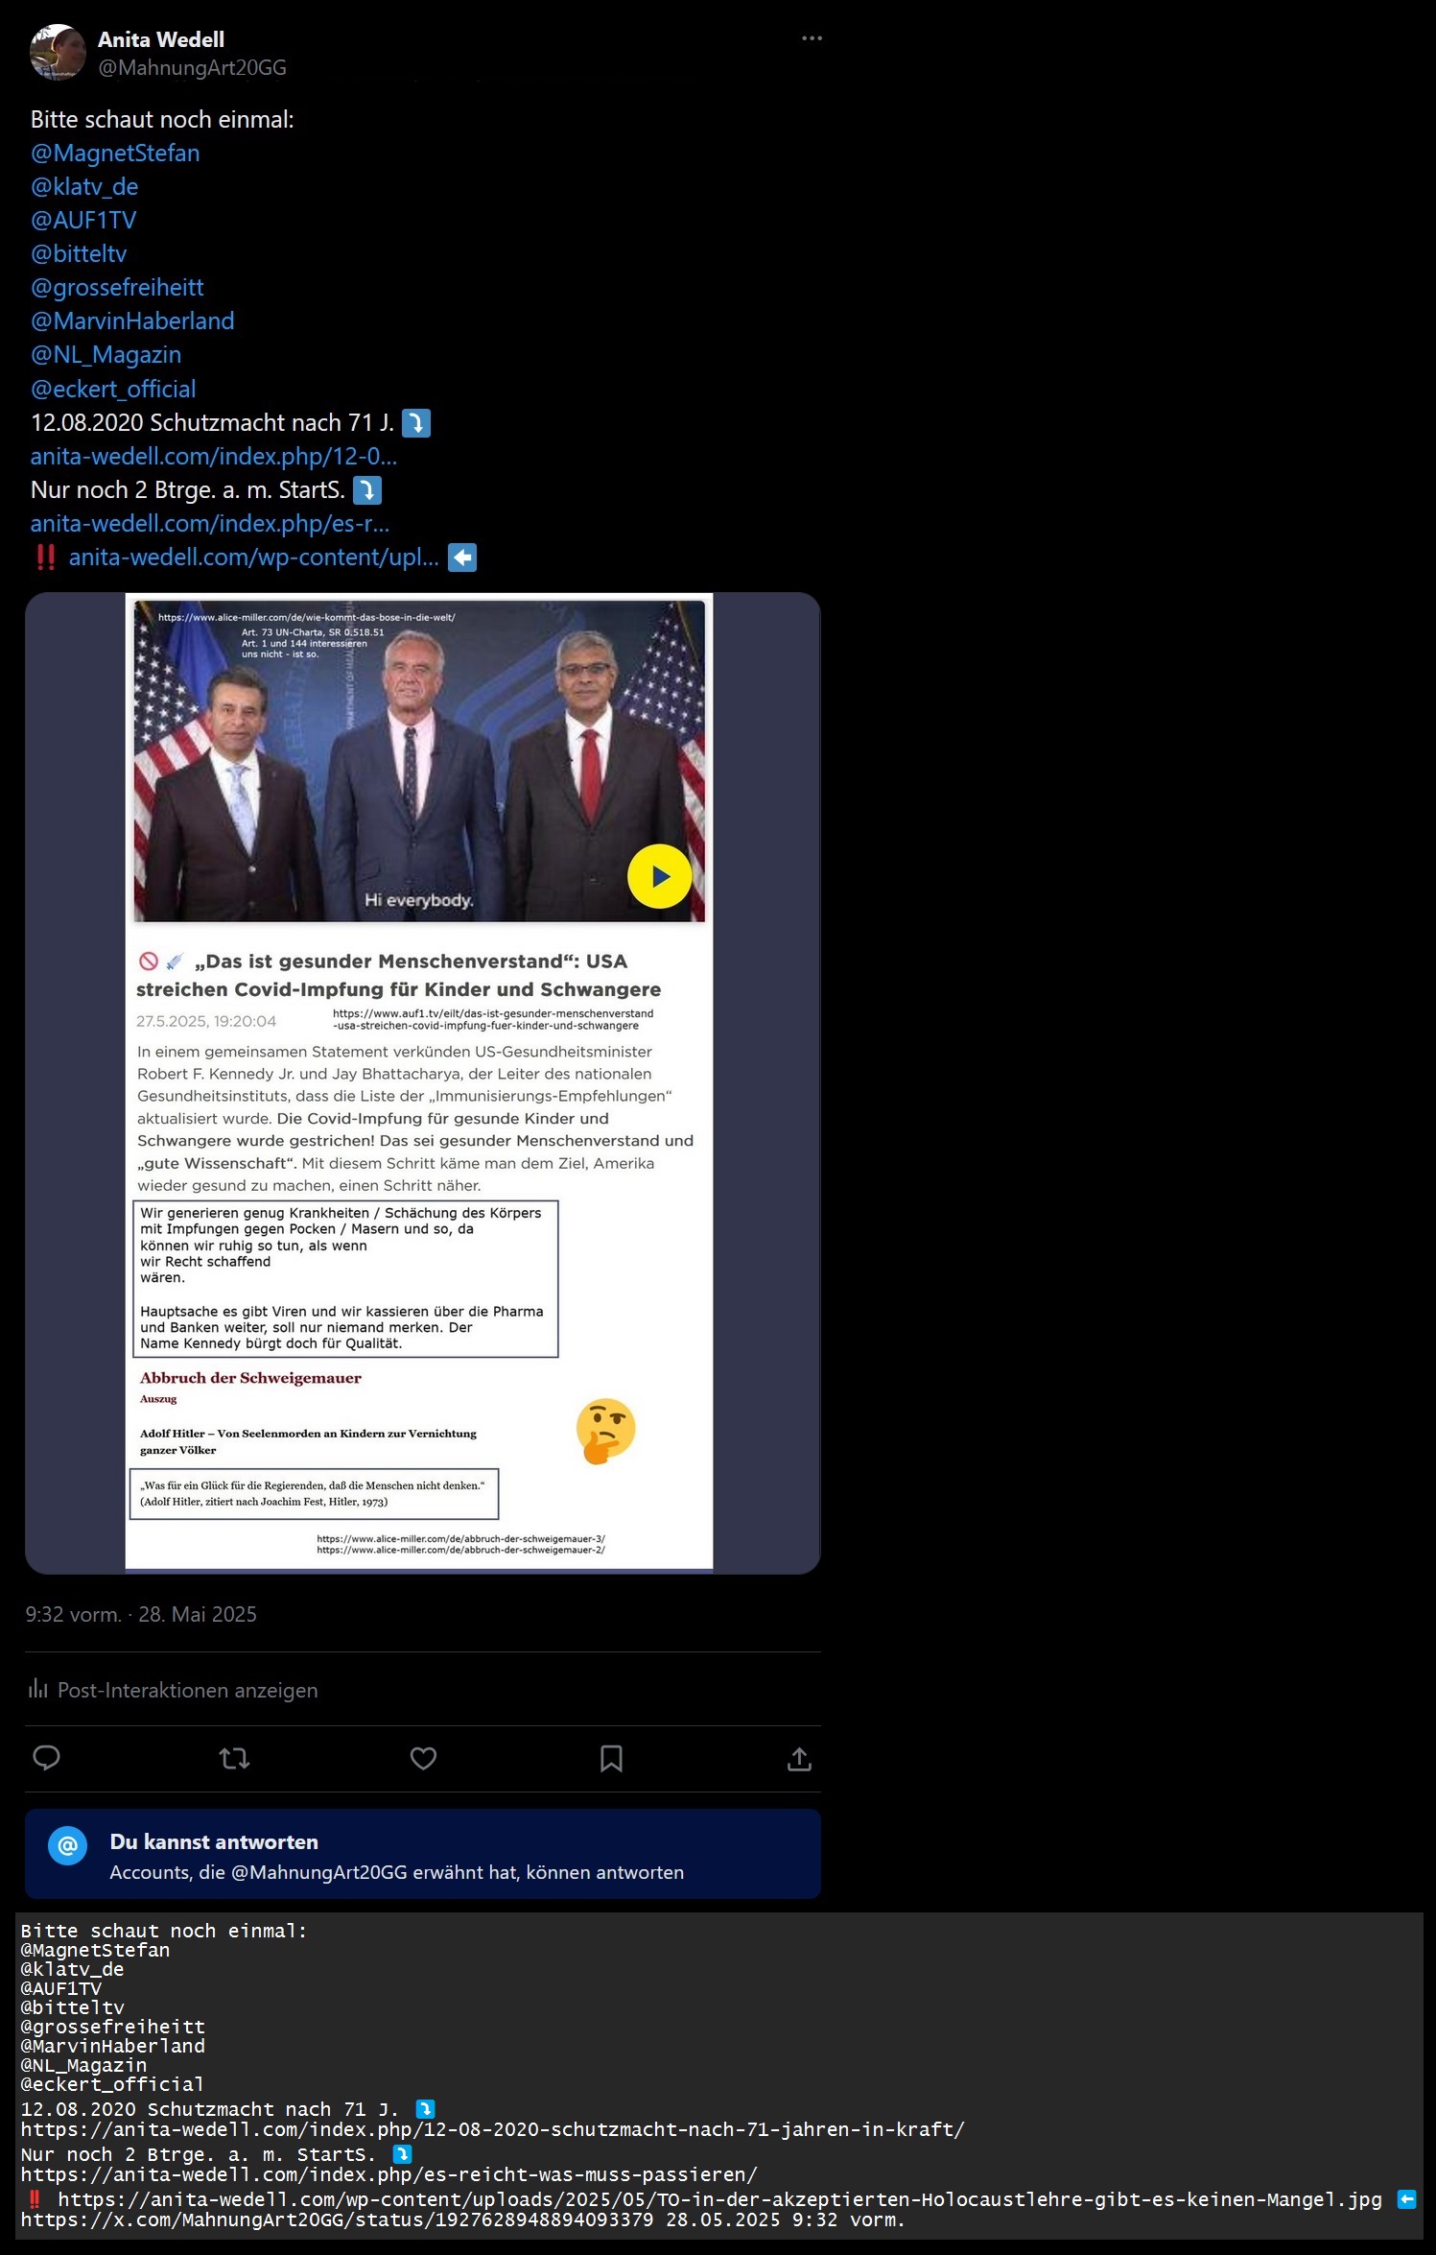Open the @AUF1TV mention

pos(83,221)
